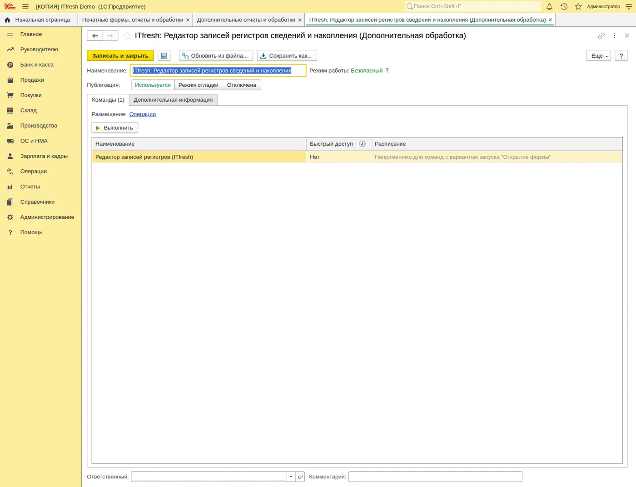Save using the diskette icon
This screenshot has width=636, height=487.
[164, 56]
